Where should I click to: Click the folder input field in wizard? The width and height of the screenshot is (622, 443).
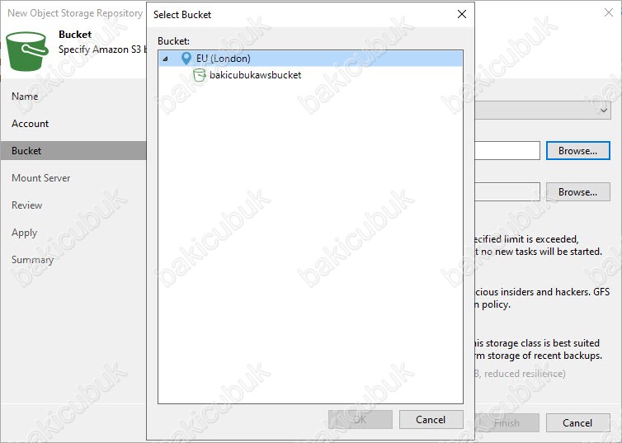click(507, 192)
